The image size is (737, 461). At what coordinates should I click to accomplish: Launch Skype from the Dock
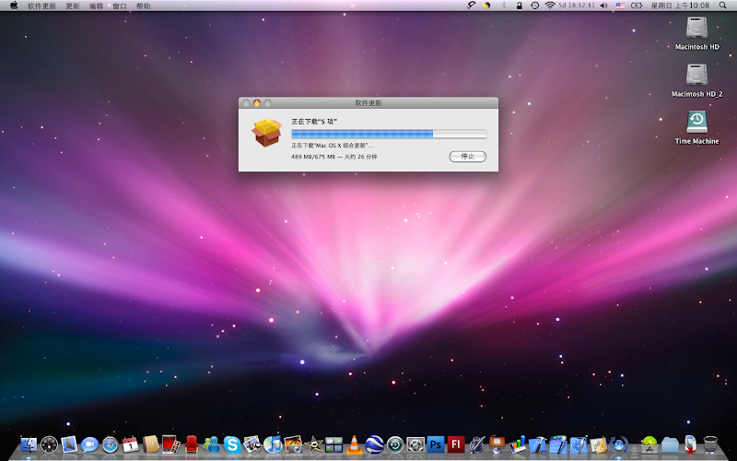point(232,444)
